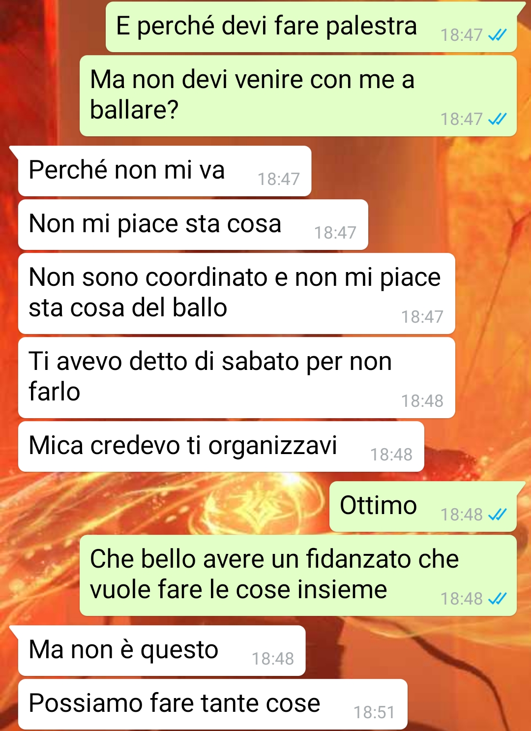Screen dimensions: 531x731
Task: Tap the 'Ma non è questo' message
Action: point(162,650)
